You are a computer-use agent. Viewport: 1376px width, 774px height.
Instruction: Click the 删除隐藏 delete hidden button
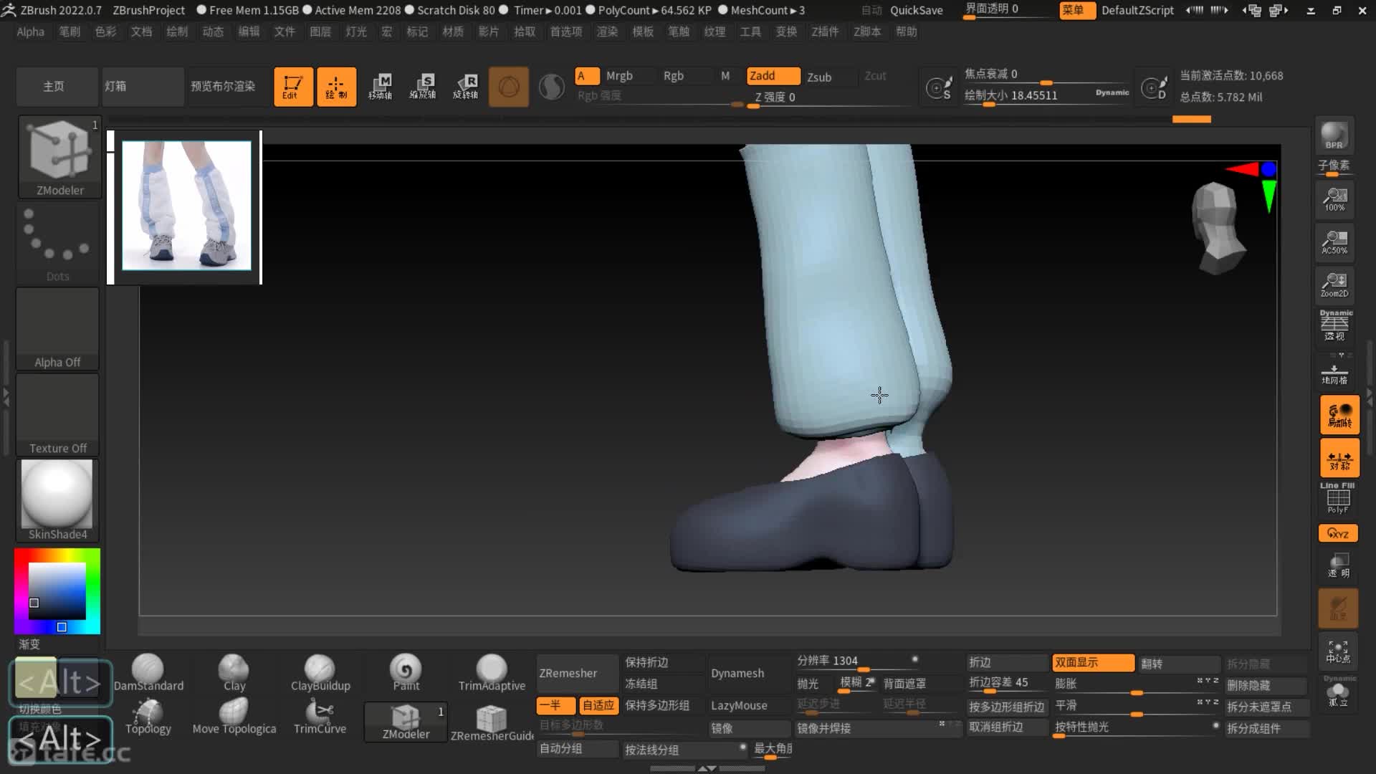1267,685
